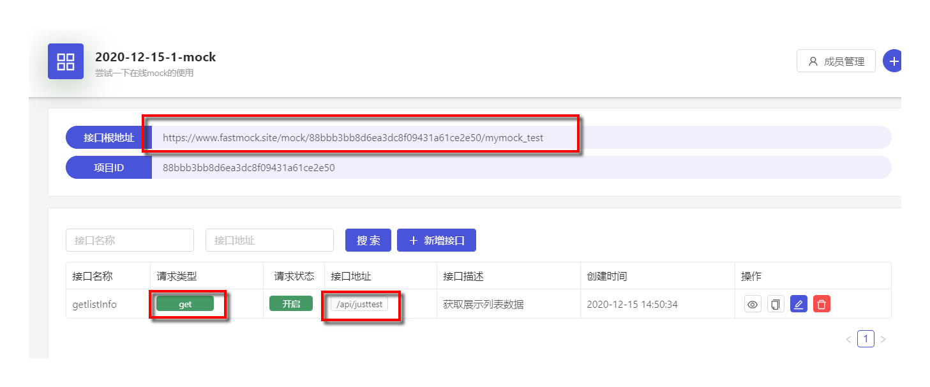Click the blue plus icon at top right

coord(892,61)
